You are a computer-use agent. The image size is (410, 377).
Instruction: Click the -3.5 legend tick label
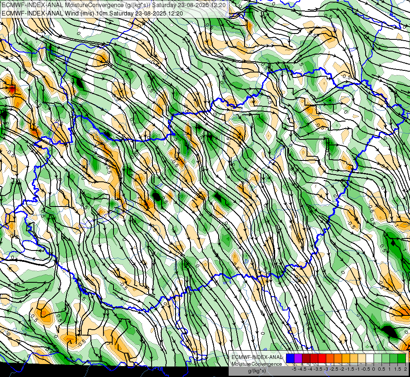[x=318, y=369]
